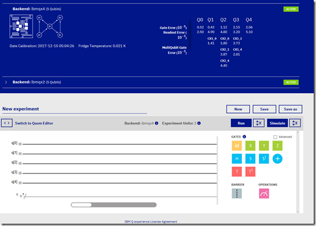Select the Y gate
This screenshot has width=316, height=226.
click(x=264, y=146)
